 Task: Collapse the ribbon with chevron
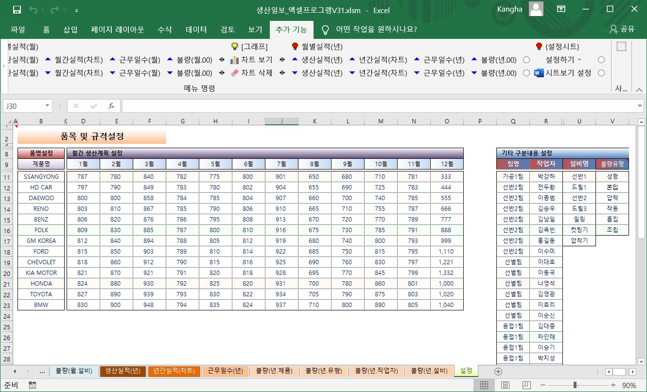pos(639,89)
